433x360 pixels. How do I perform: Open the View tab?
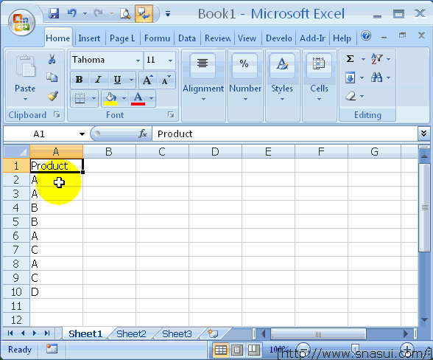click(247, 38)
